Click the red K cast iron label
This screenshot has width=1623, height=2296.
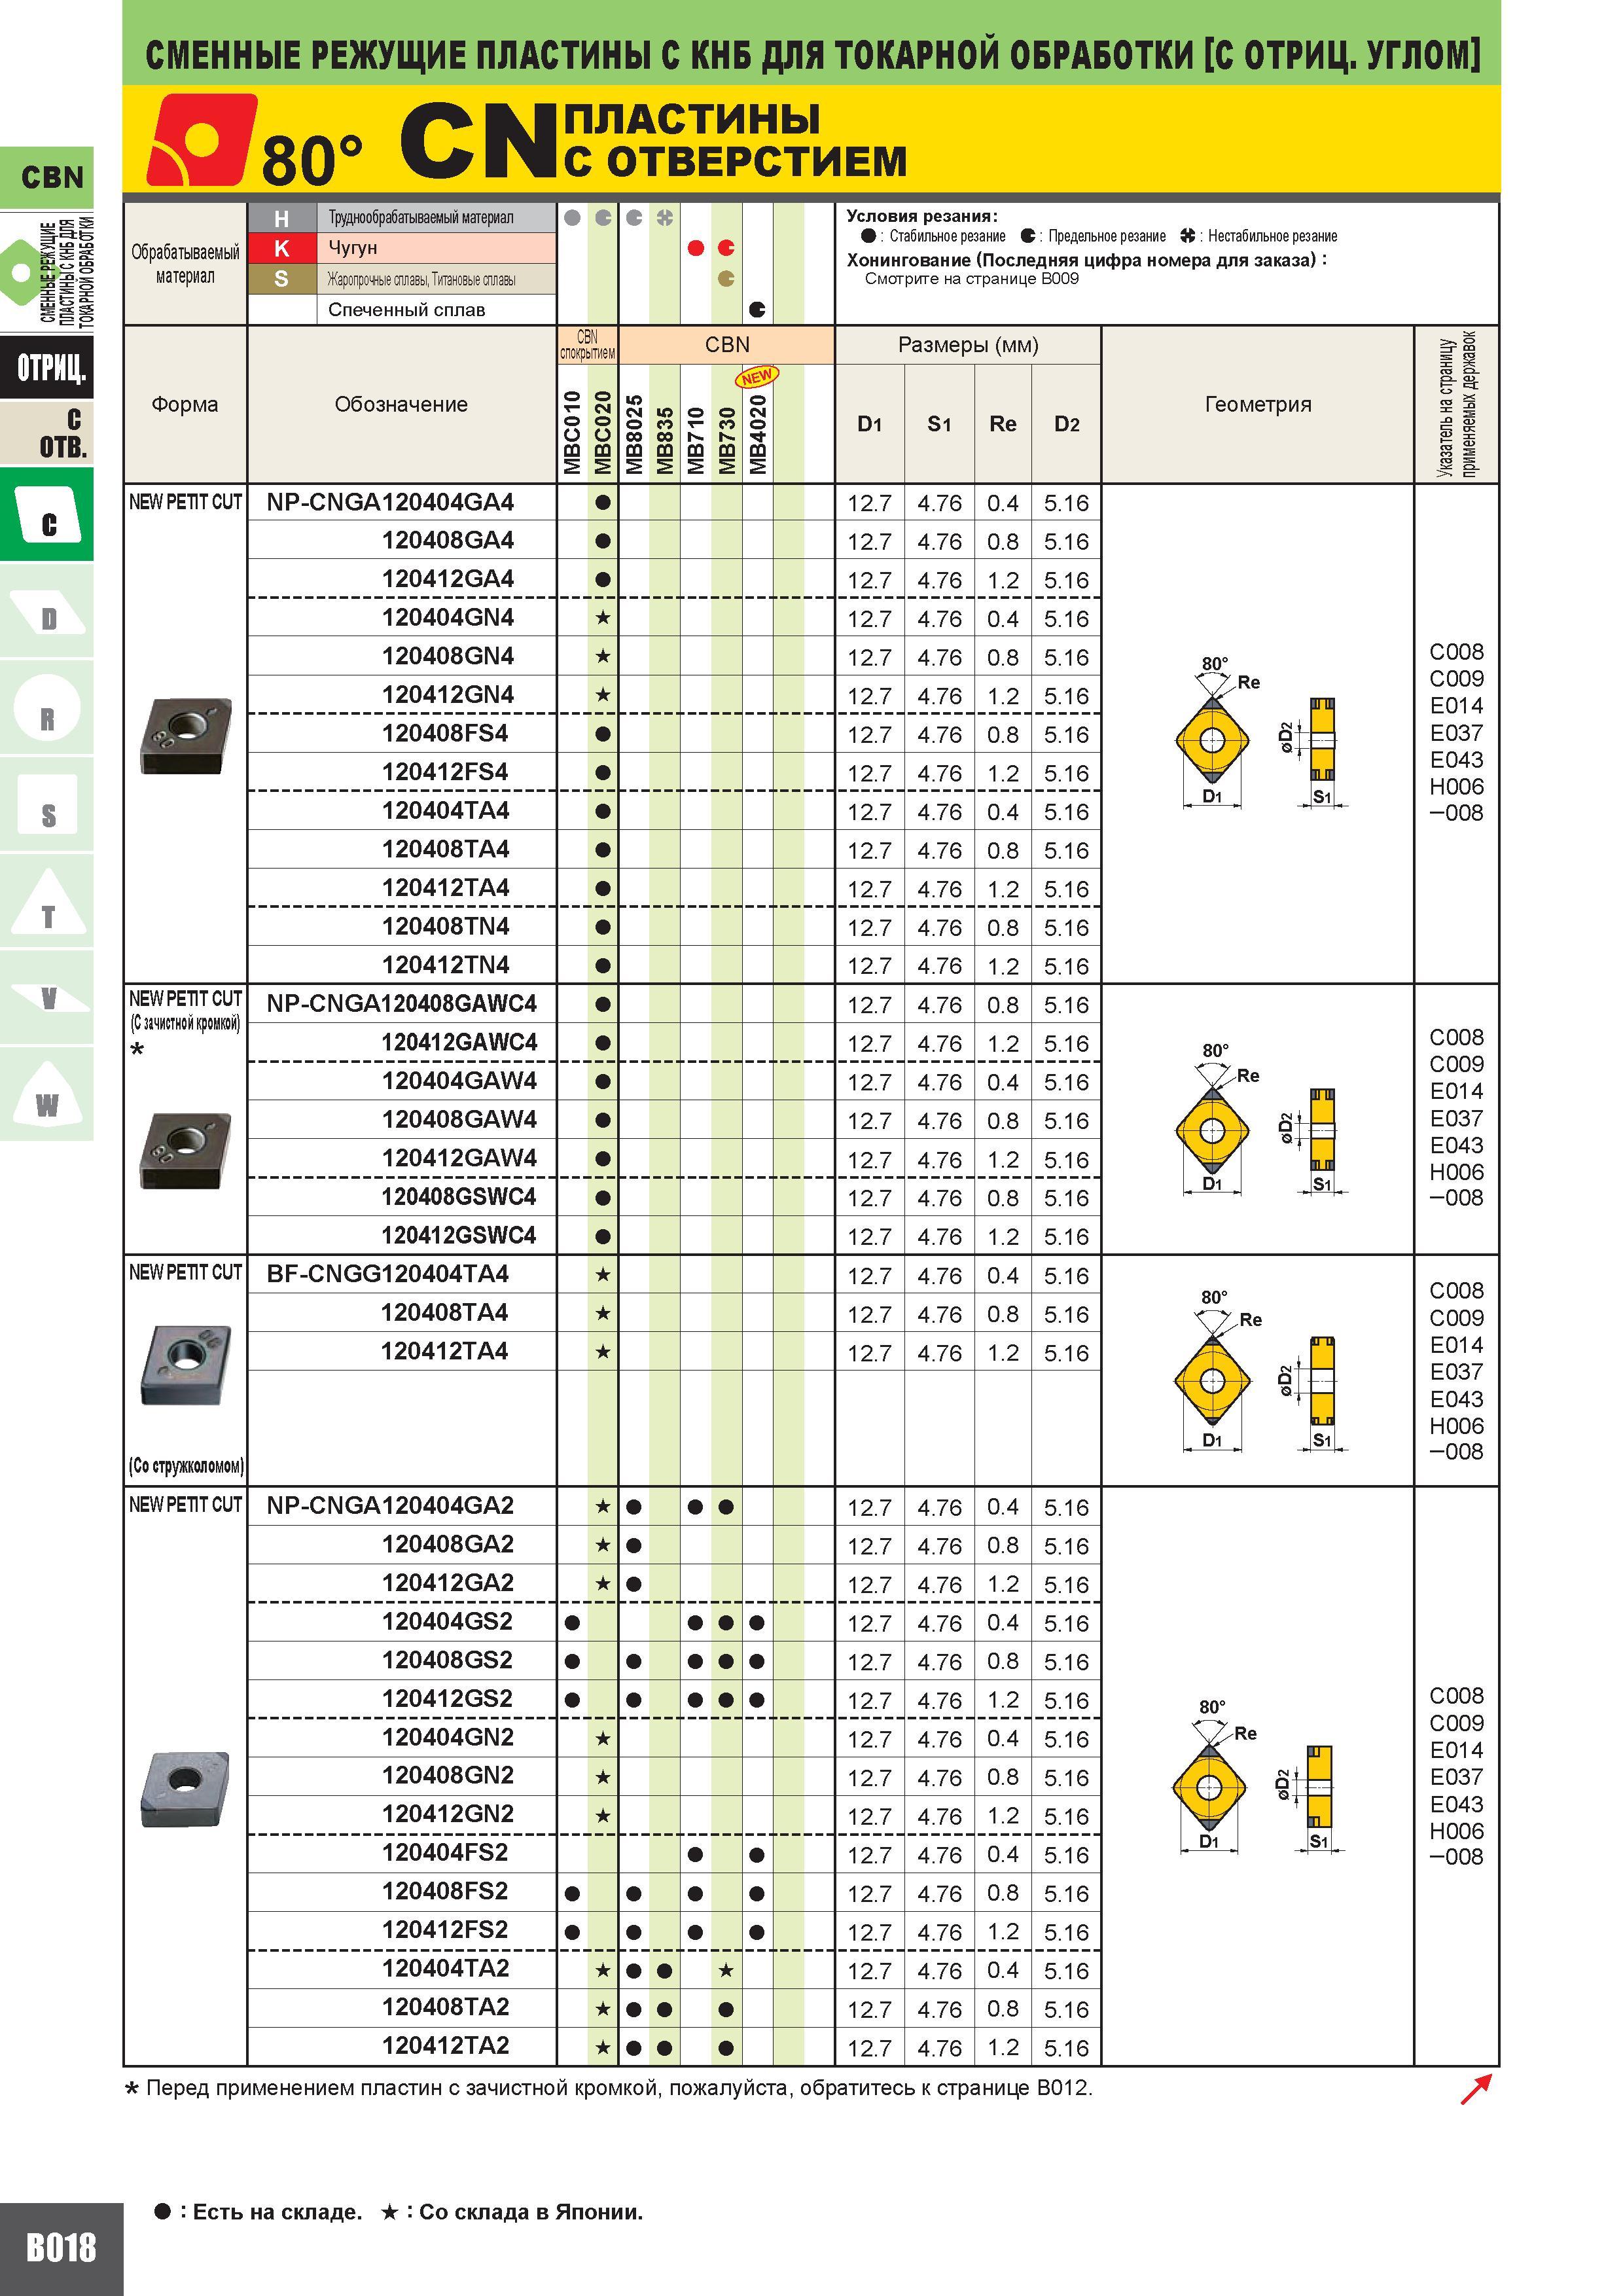282,248
